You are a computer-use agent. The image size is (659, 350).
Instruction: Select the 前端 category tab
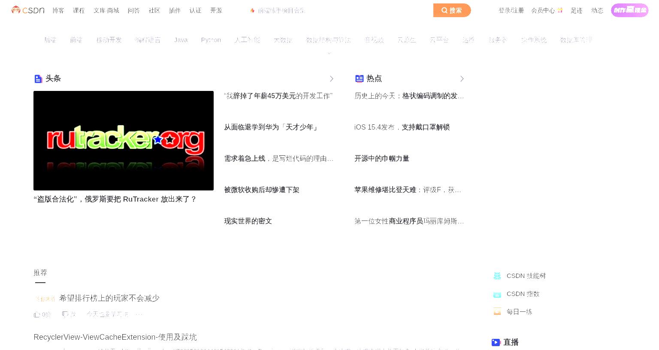[x=76, y=40]
